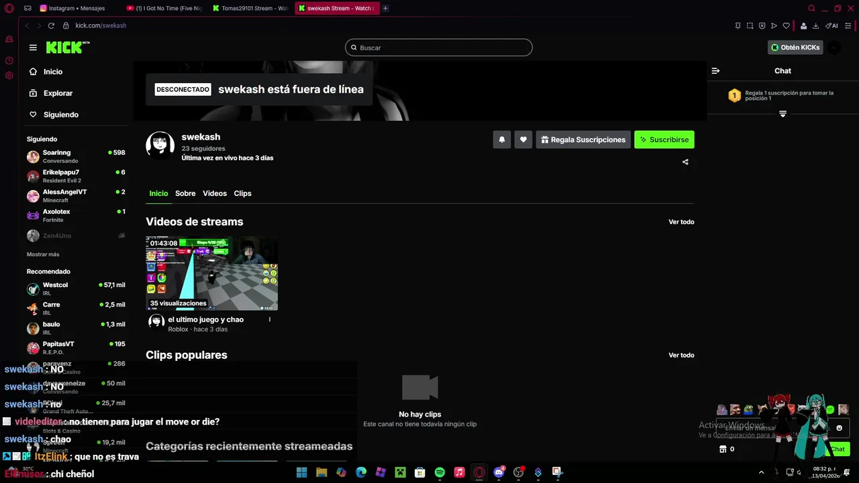
Task: Open browser downloads
Action: pos(816,25)
